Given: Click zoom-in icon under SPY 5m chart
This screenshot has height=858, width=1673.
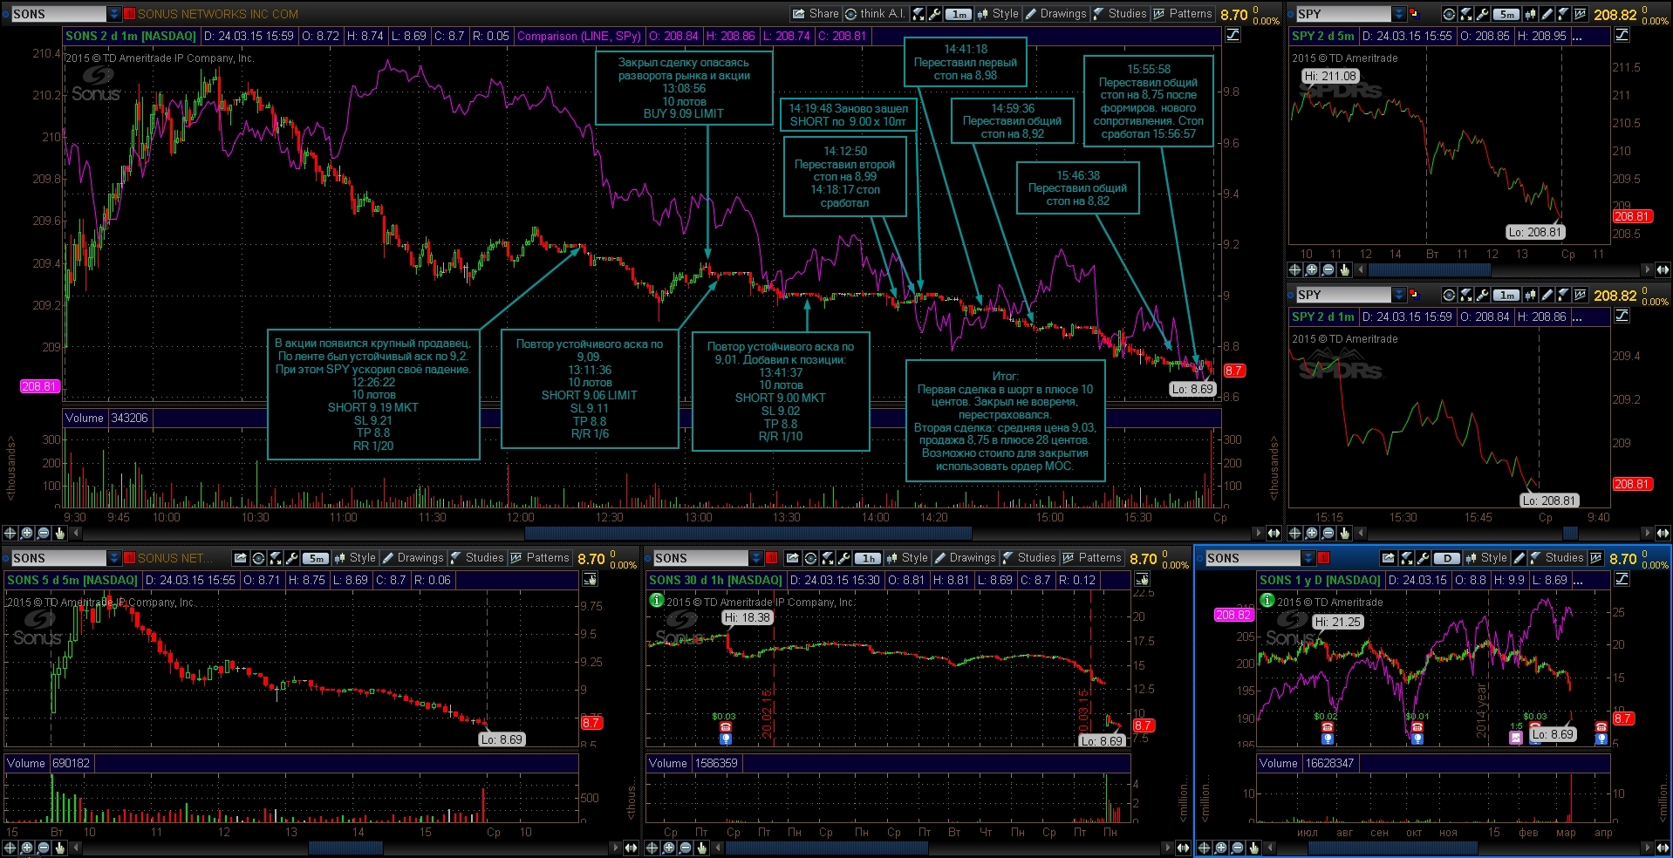Looking at the screenshot, I should click(1311, 269).
